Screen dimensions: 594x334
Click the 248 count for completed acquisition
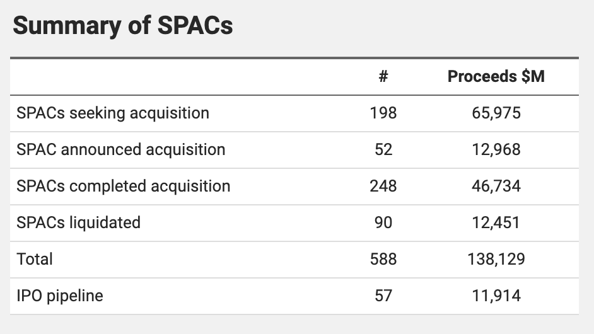[383, 187]
